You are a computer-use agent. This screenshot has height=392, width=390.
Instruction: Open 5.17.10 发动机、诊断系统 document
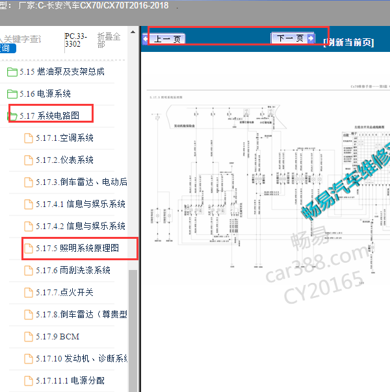(81, 358)
